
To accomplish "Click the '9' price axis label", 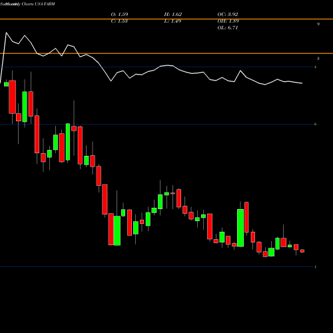I will point(318,24).
